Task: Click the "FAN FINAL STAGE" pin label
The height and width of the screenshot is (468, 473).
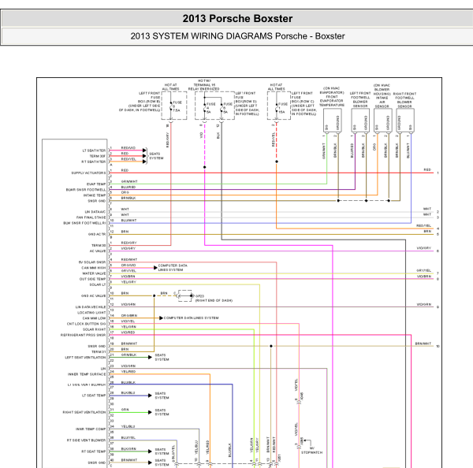Action: click(91, 217)
